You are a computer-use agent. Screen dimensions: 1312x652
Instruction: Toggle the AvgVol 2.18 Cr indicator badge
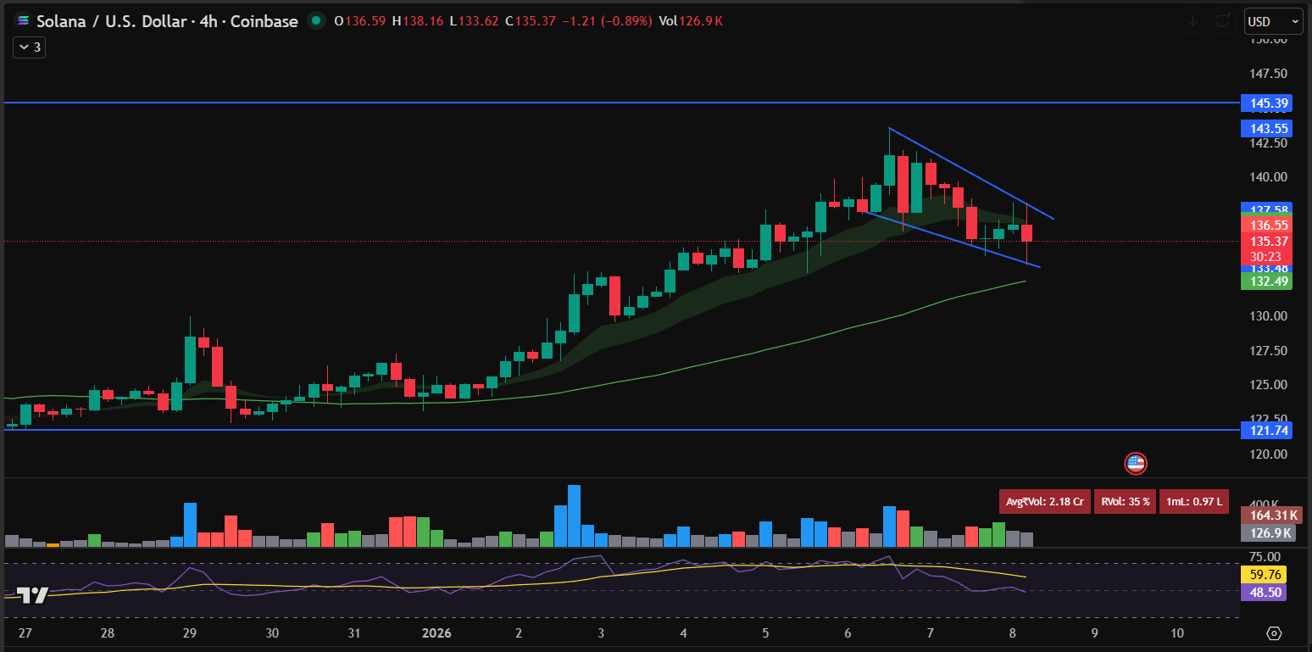click(x=1045, y=501)
